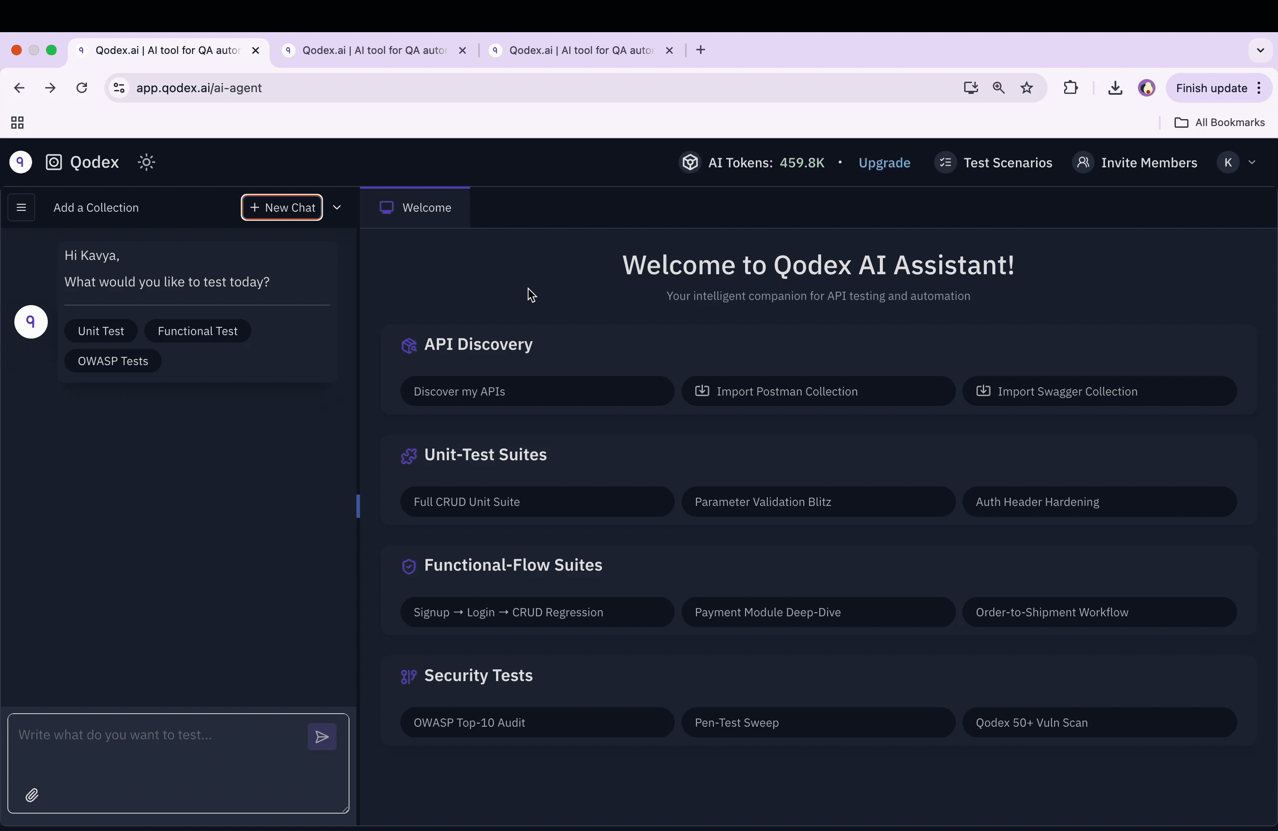Viewport: 1278px width, 831px height.
Task: Switch to the Welcome tab
Action: click(x=416, y=207)
